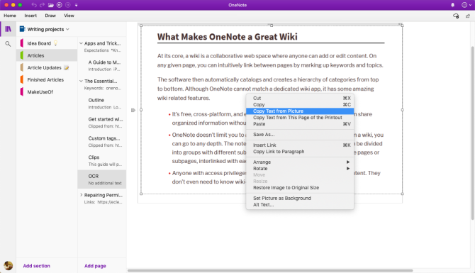The height and width of the screenshot is (273, 475).
Task: Select Copy Text from This Page of the Printout
Action: (x=300, y=118)
